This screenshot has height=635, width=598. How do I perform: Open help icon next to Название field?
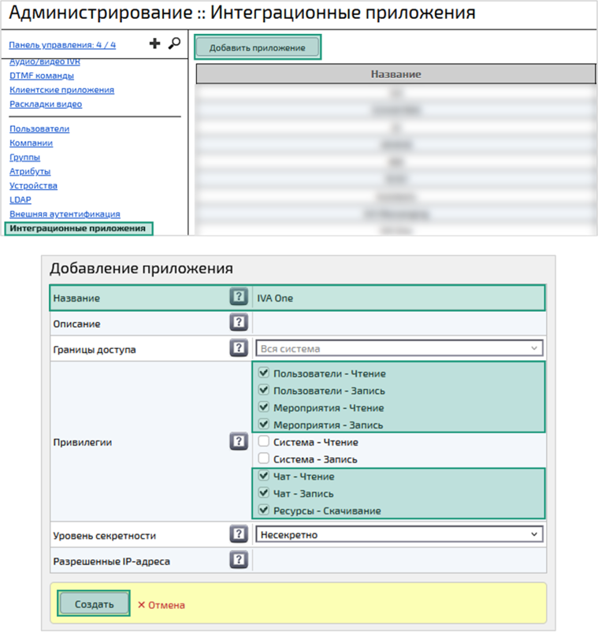(x=239, y=298)
